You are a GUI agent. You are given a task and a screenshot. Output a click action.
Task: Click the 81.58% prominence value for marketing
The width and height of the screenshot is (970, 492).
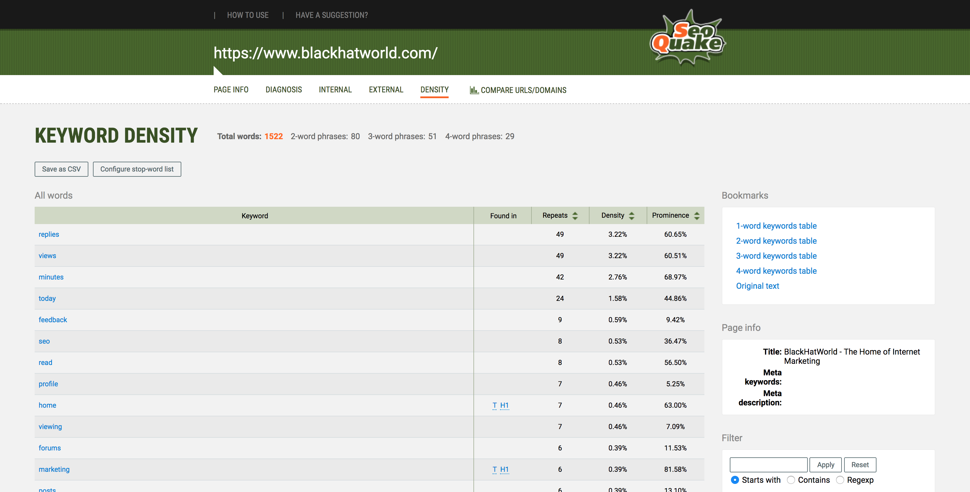coord(675,469)
